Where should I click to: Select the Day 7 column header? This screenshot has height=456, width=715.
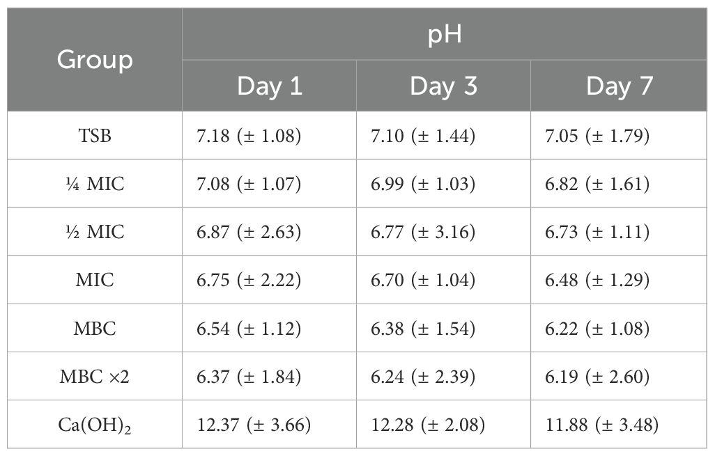coord(618,86)
